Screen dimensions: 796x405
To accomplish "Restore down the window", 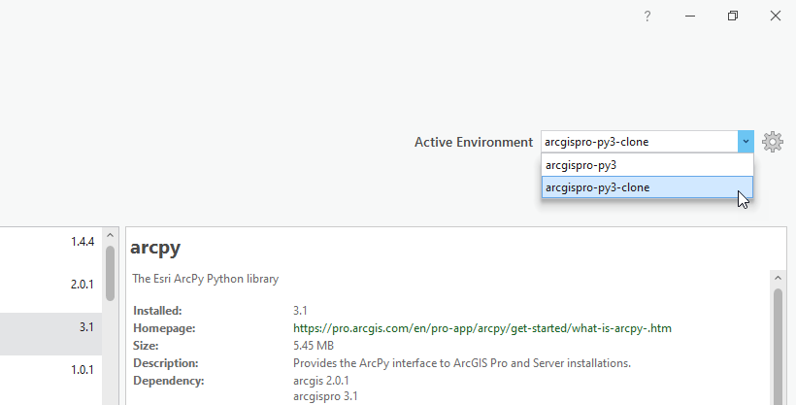I will click(x=733, y=17).
